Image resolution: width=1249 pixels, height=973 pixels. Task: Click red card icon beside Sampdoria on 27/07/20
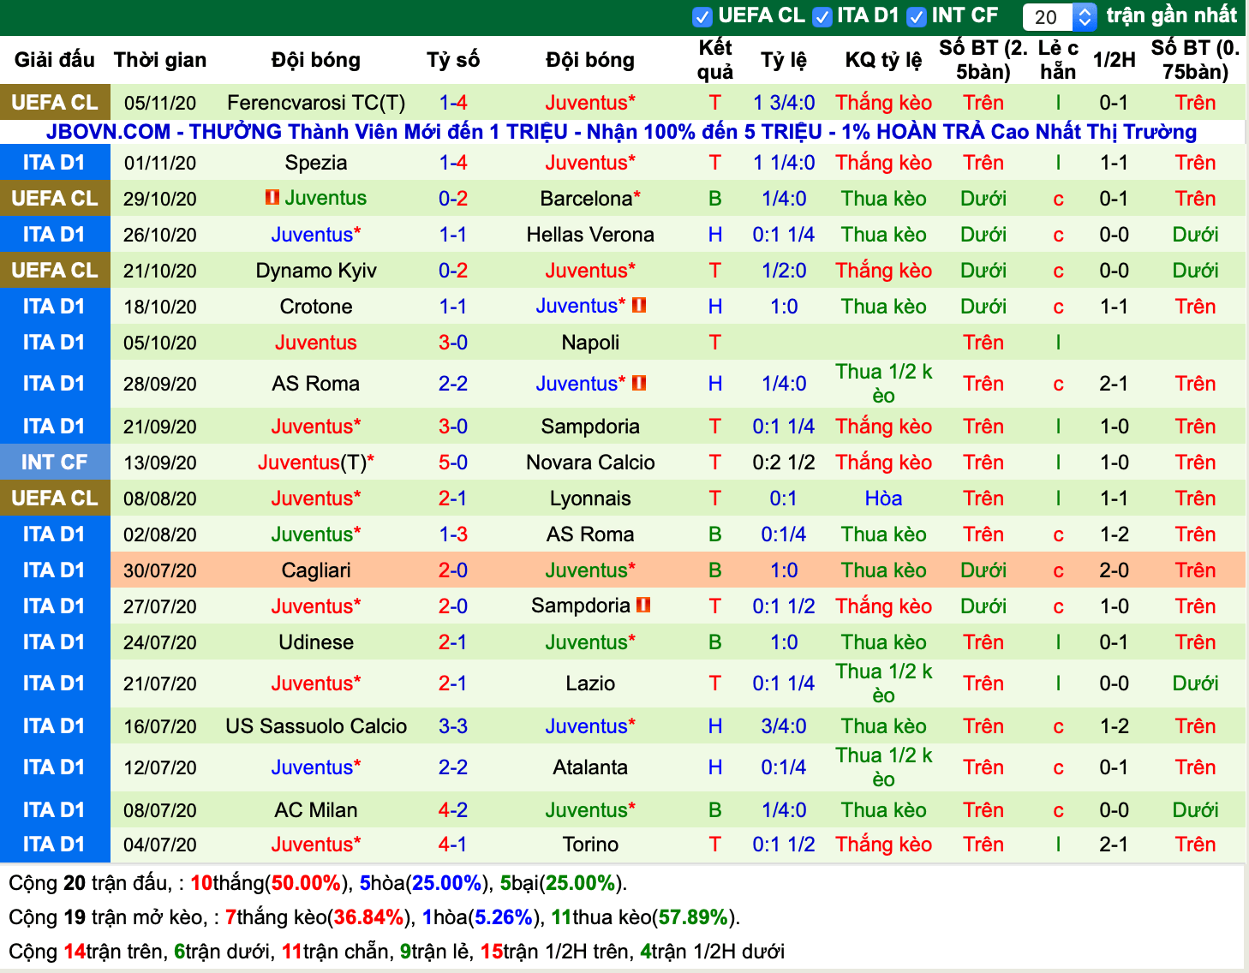[643, 606]
